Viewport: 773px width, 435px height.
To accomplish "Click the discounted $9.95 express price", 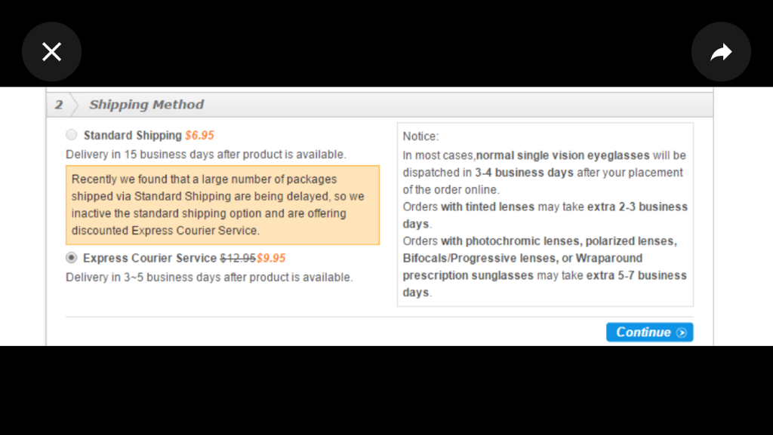I will pos(271,258).
